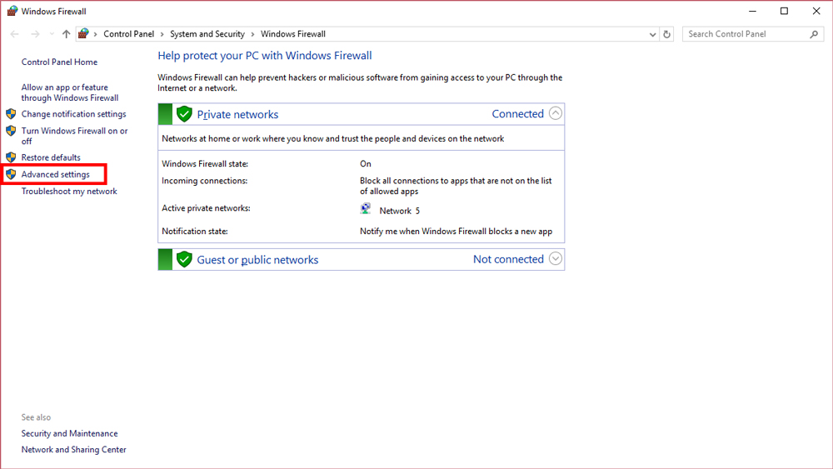The width and height of the screenshot is (833, 469).
Task: Click Windows Firewall title bar icon
Action: coord(12,11)
